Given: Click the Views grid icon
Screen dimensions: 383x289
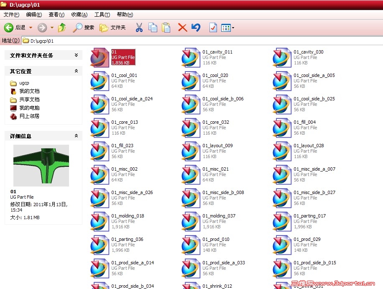Looking at the screenshot, I should pyautogui.click(x=226, y=28).
